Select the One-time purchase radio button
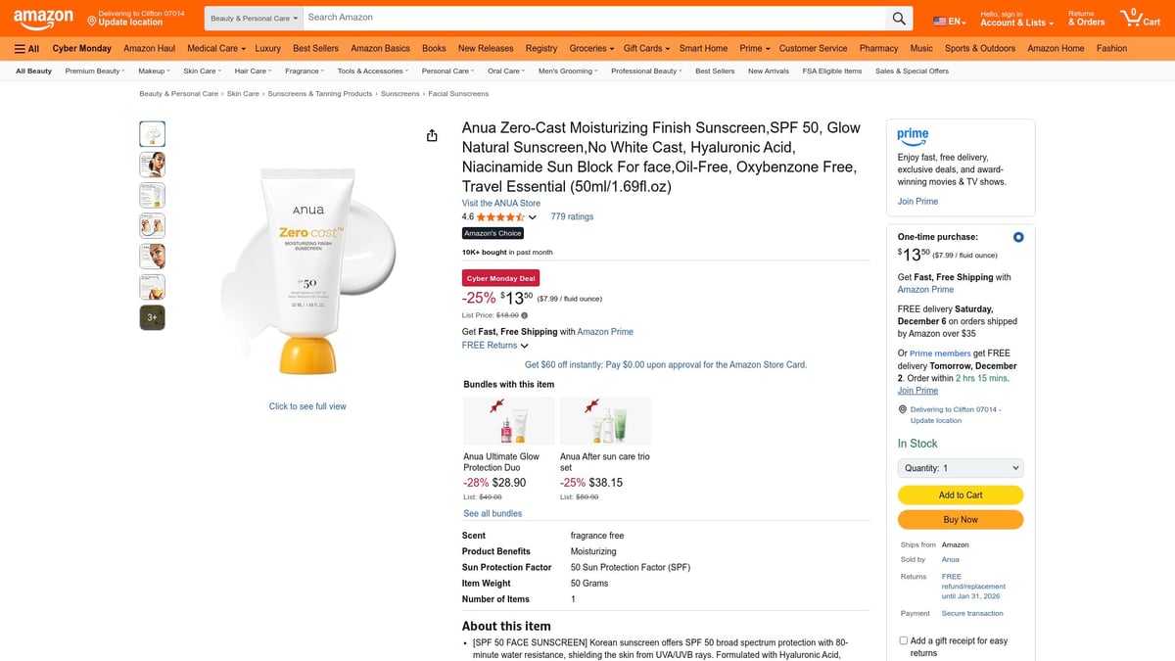The width and height of the screenshot is (1175, 661). [x=1017, y=236]
